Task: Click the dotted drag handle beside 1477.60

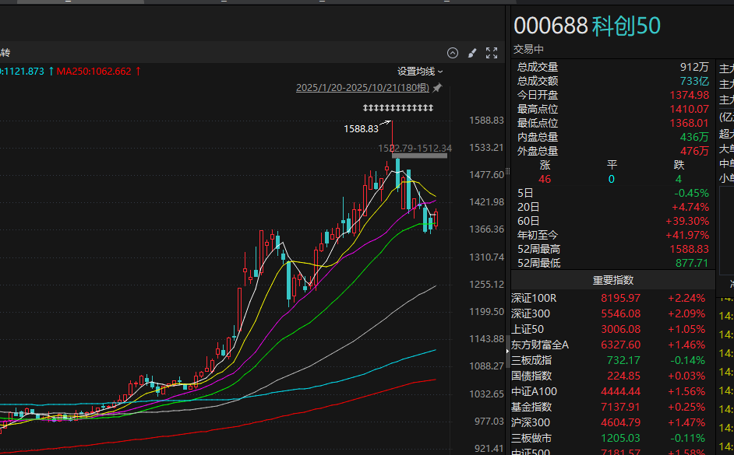Action: 507,172
